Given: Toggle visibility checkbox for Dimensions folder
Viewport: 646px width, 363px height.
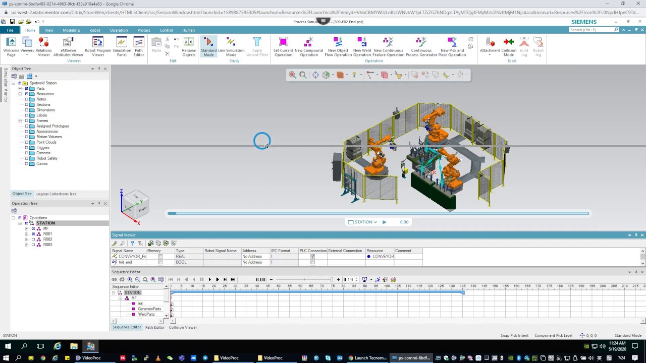Looking at the screenshot, I should [x=27, y=110].
